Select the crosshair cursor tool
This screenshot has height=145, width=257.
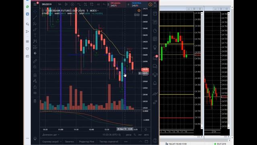click(35, 12)
